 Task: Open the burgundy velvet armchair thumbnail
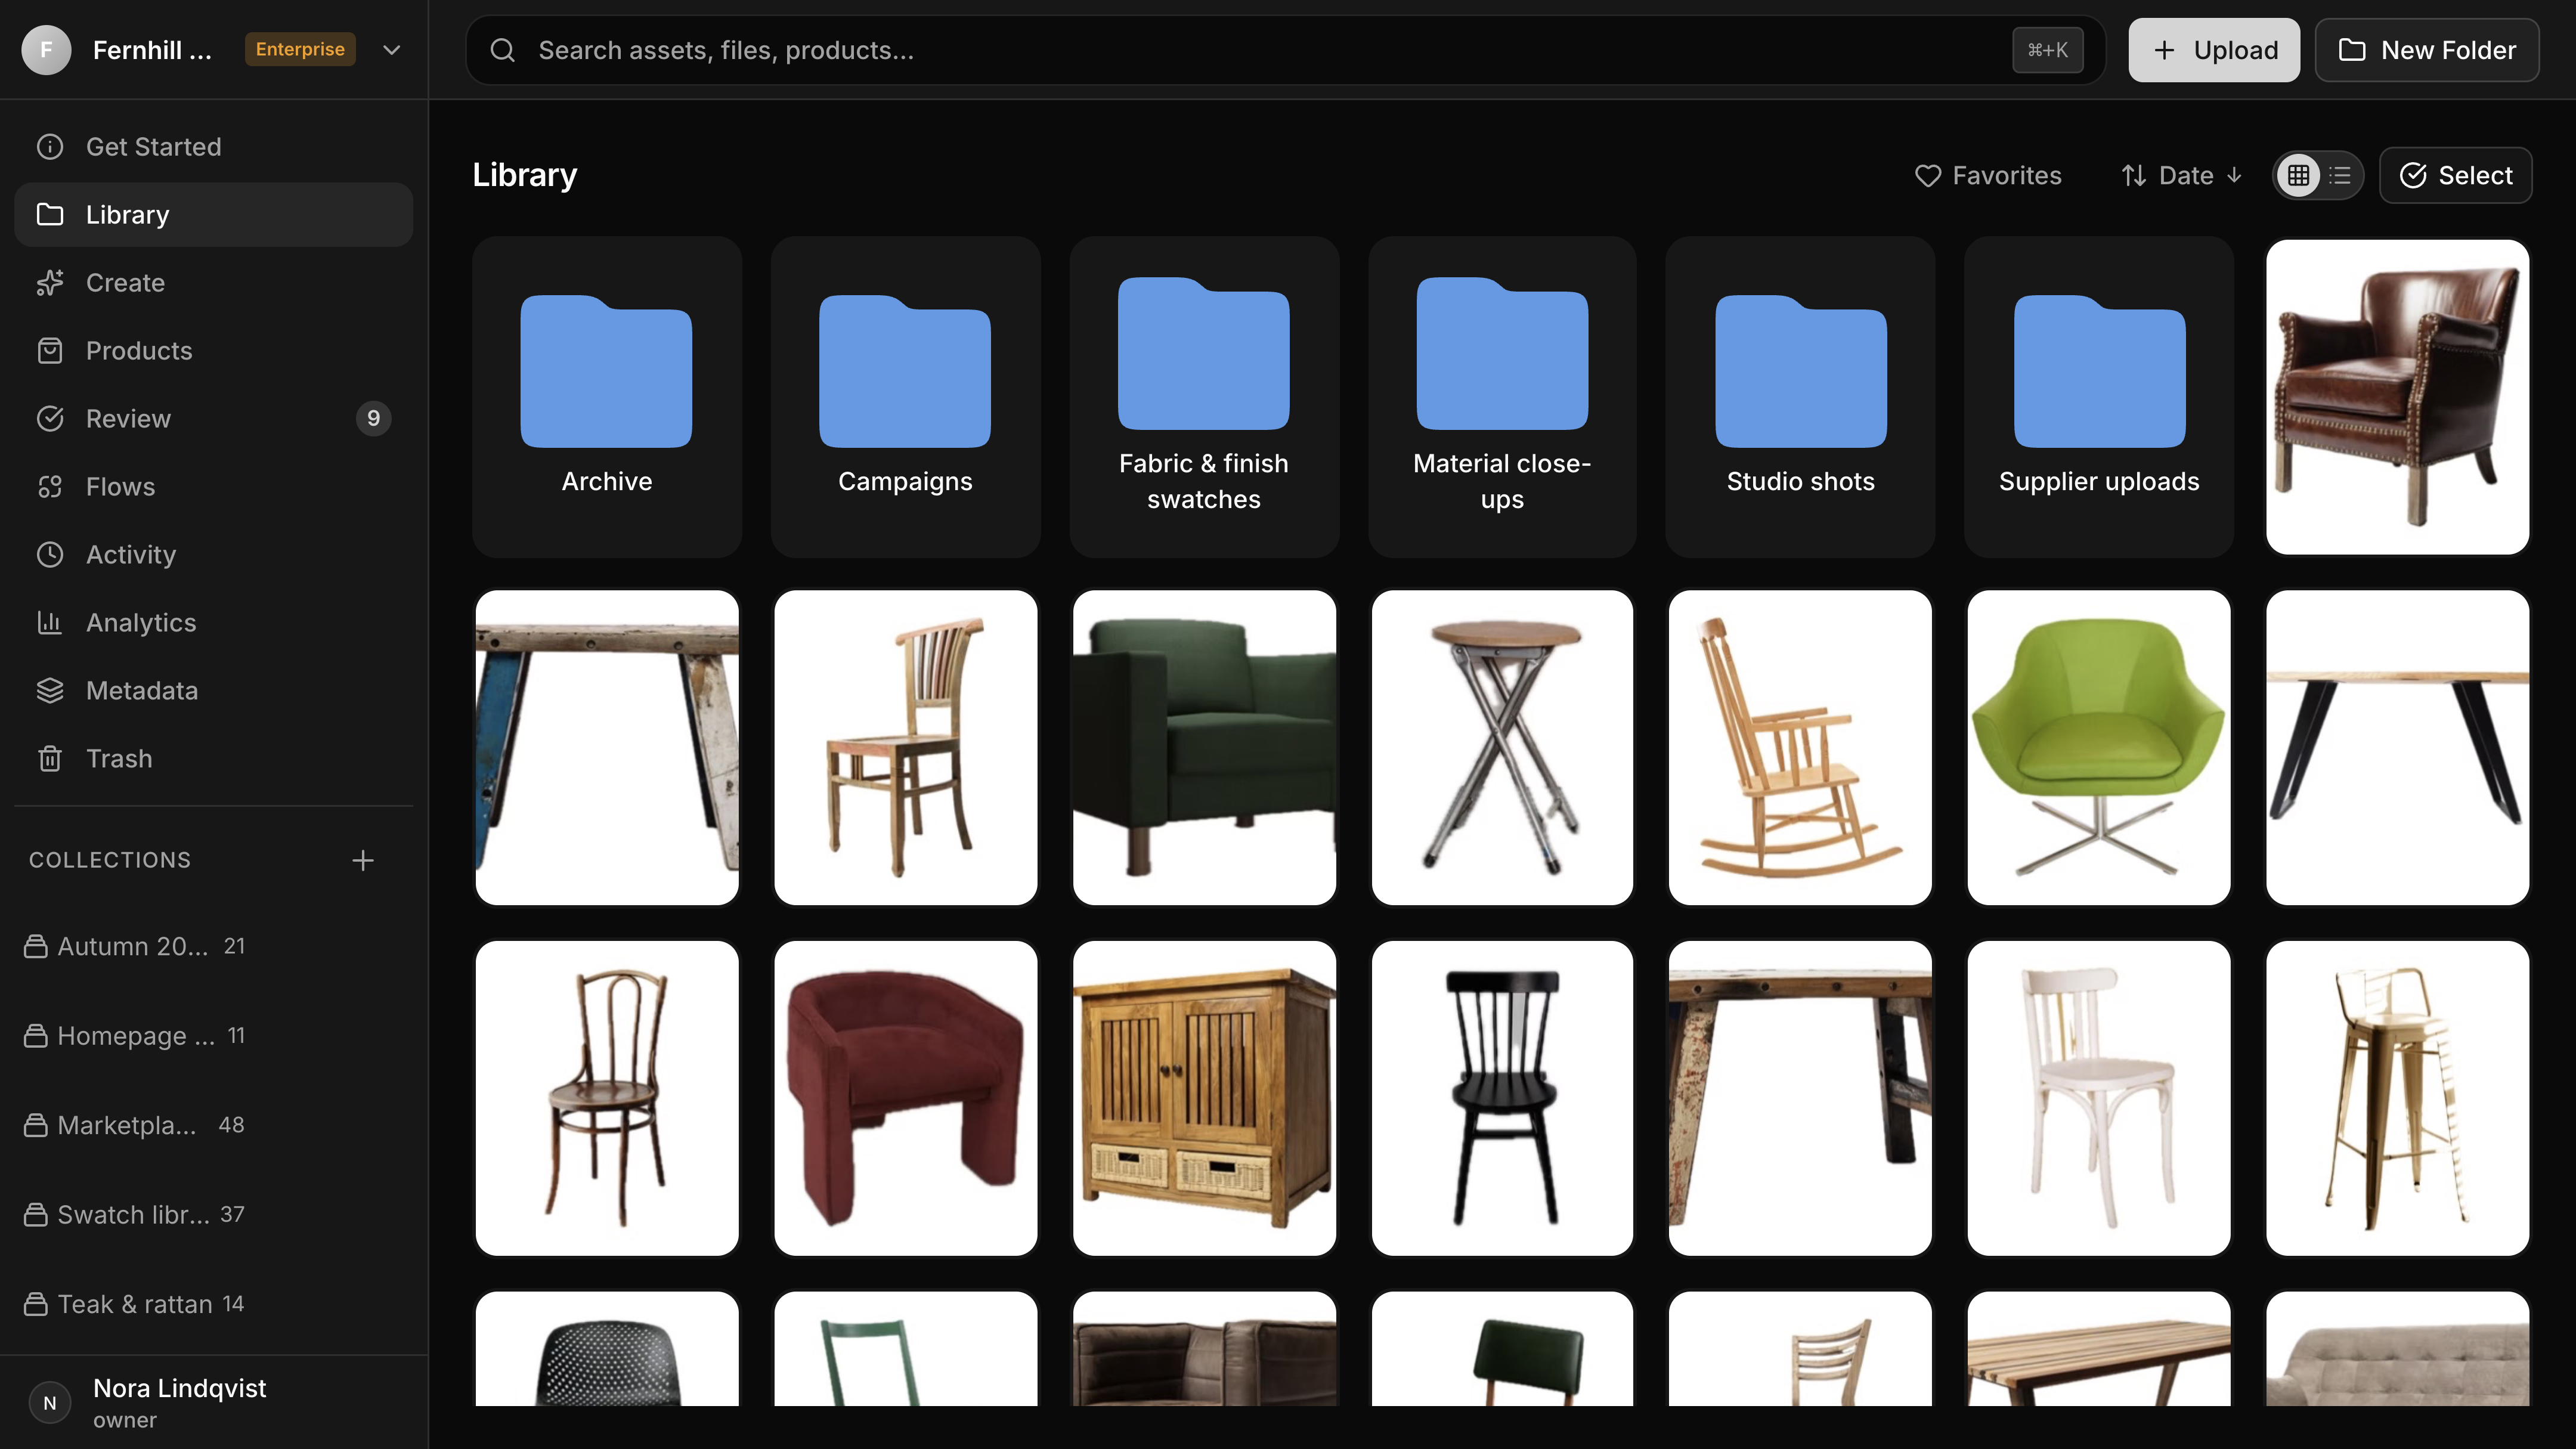(x=905, y=1098)
